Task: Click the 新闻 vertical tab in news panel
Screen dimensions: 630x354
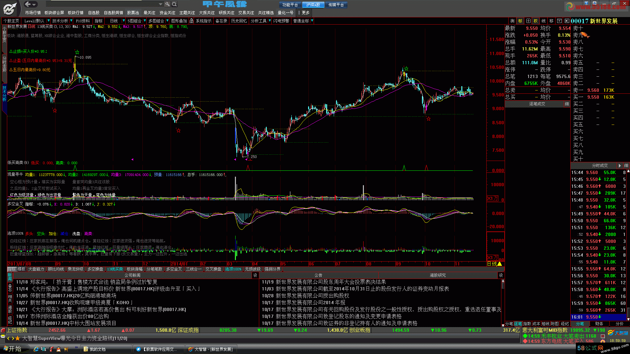Action: [10, 277]
